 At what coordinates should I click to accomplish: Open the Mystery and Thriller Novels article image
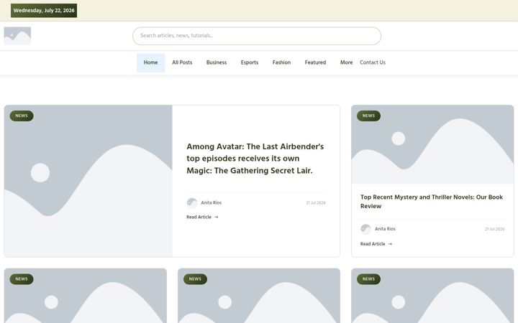(x=432, y=144)
